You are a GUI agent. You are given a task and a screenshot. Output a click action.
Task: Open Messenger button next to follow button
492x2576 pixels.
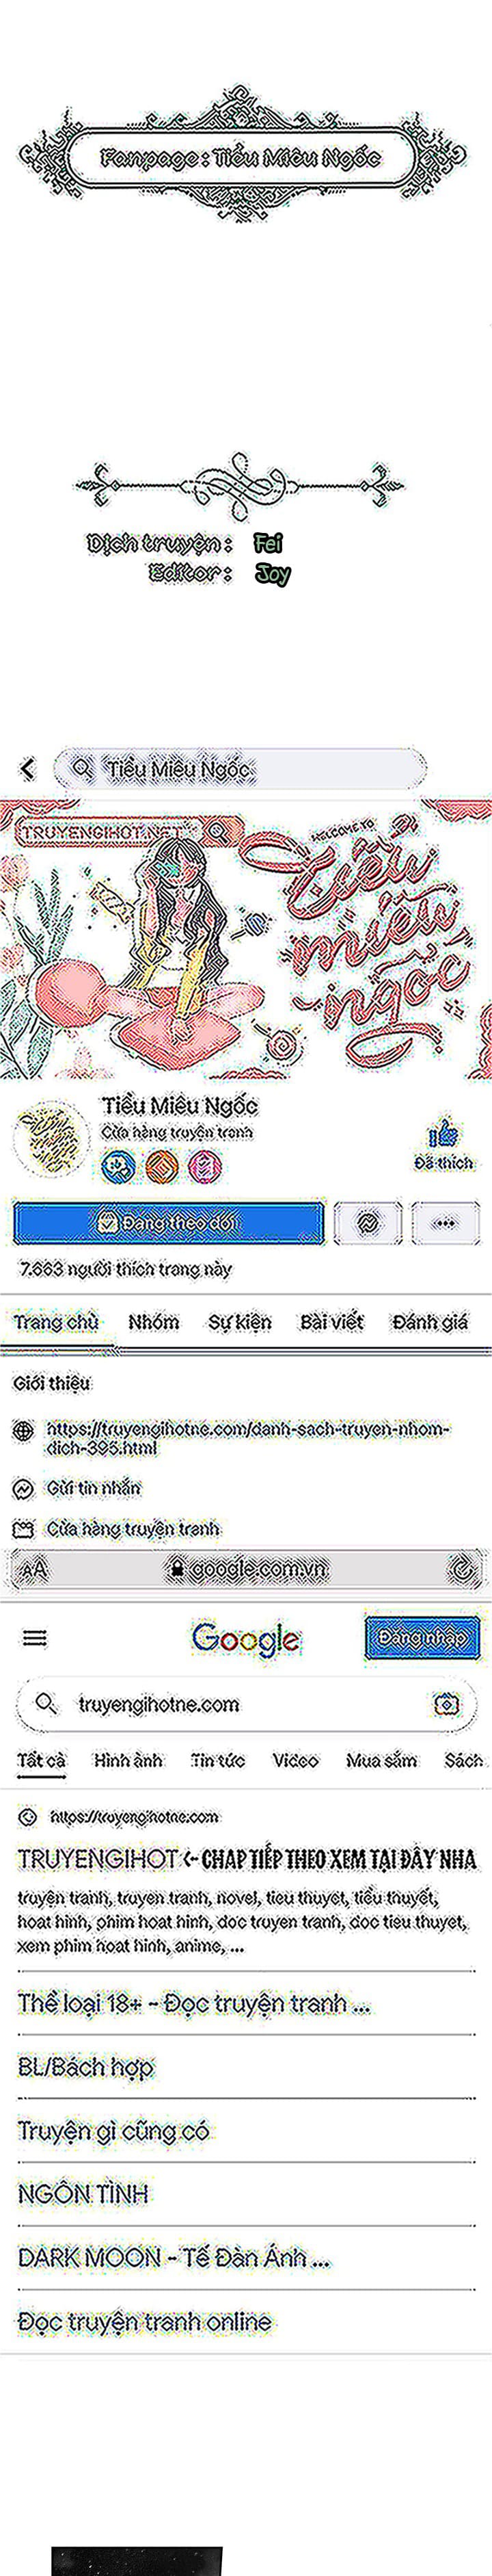tap(367, 1222)
